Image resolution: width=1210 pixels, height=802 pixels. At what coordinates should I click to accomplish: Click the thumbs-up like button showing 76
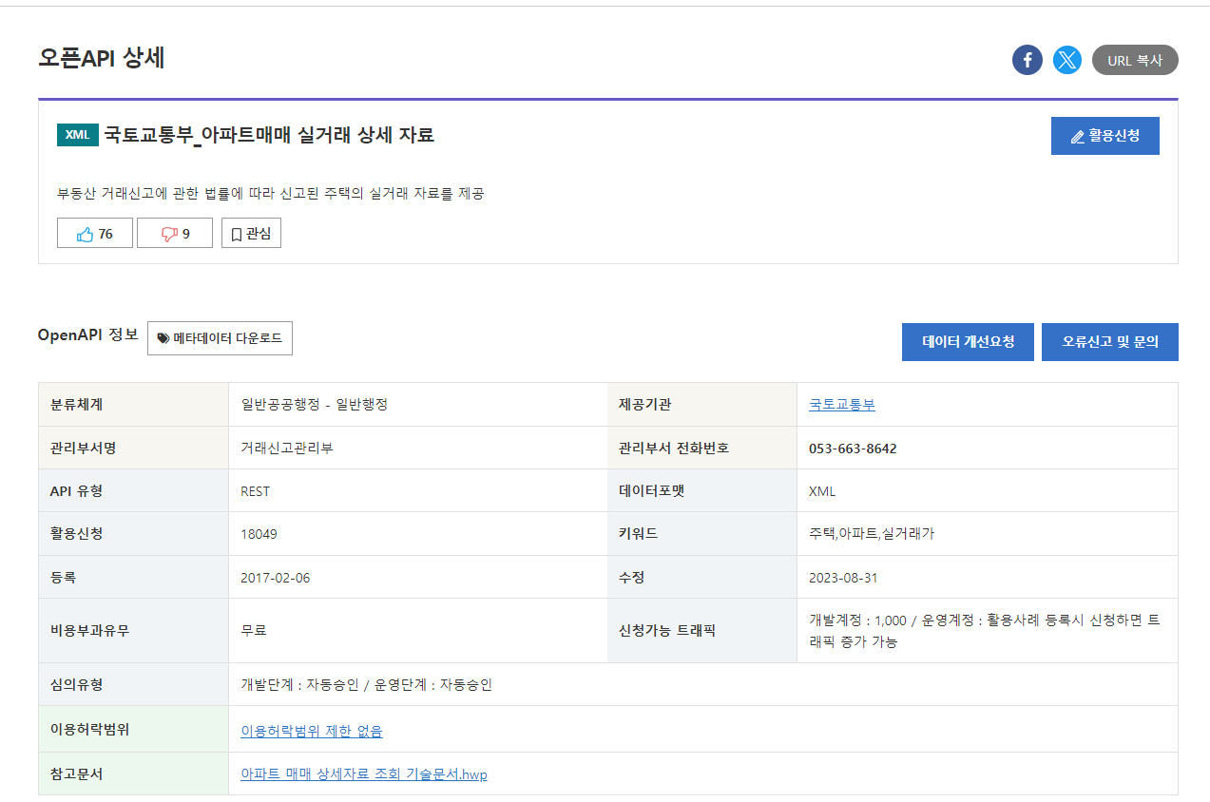pos(95,234)
